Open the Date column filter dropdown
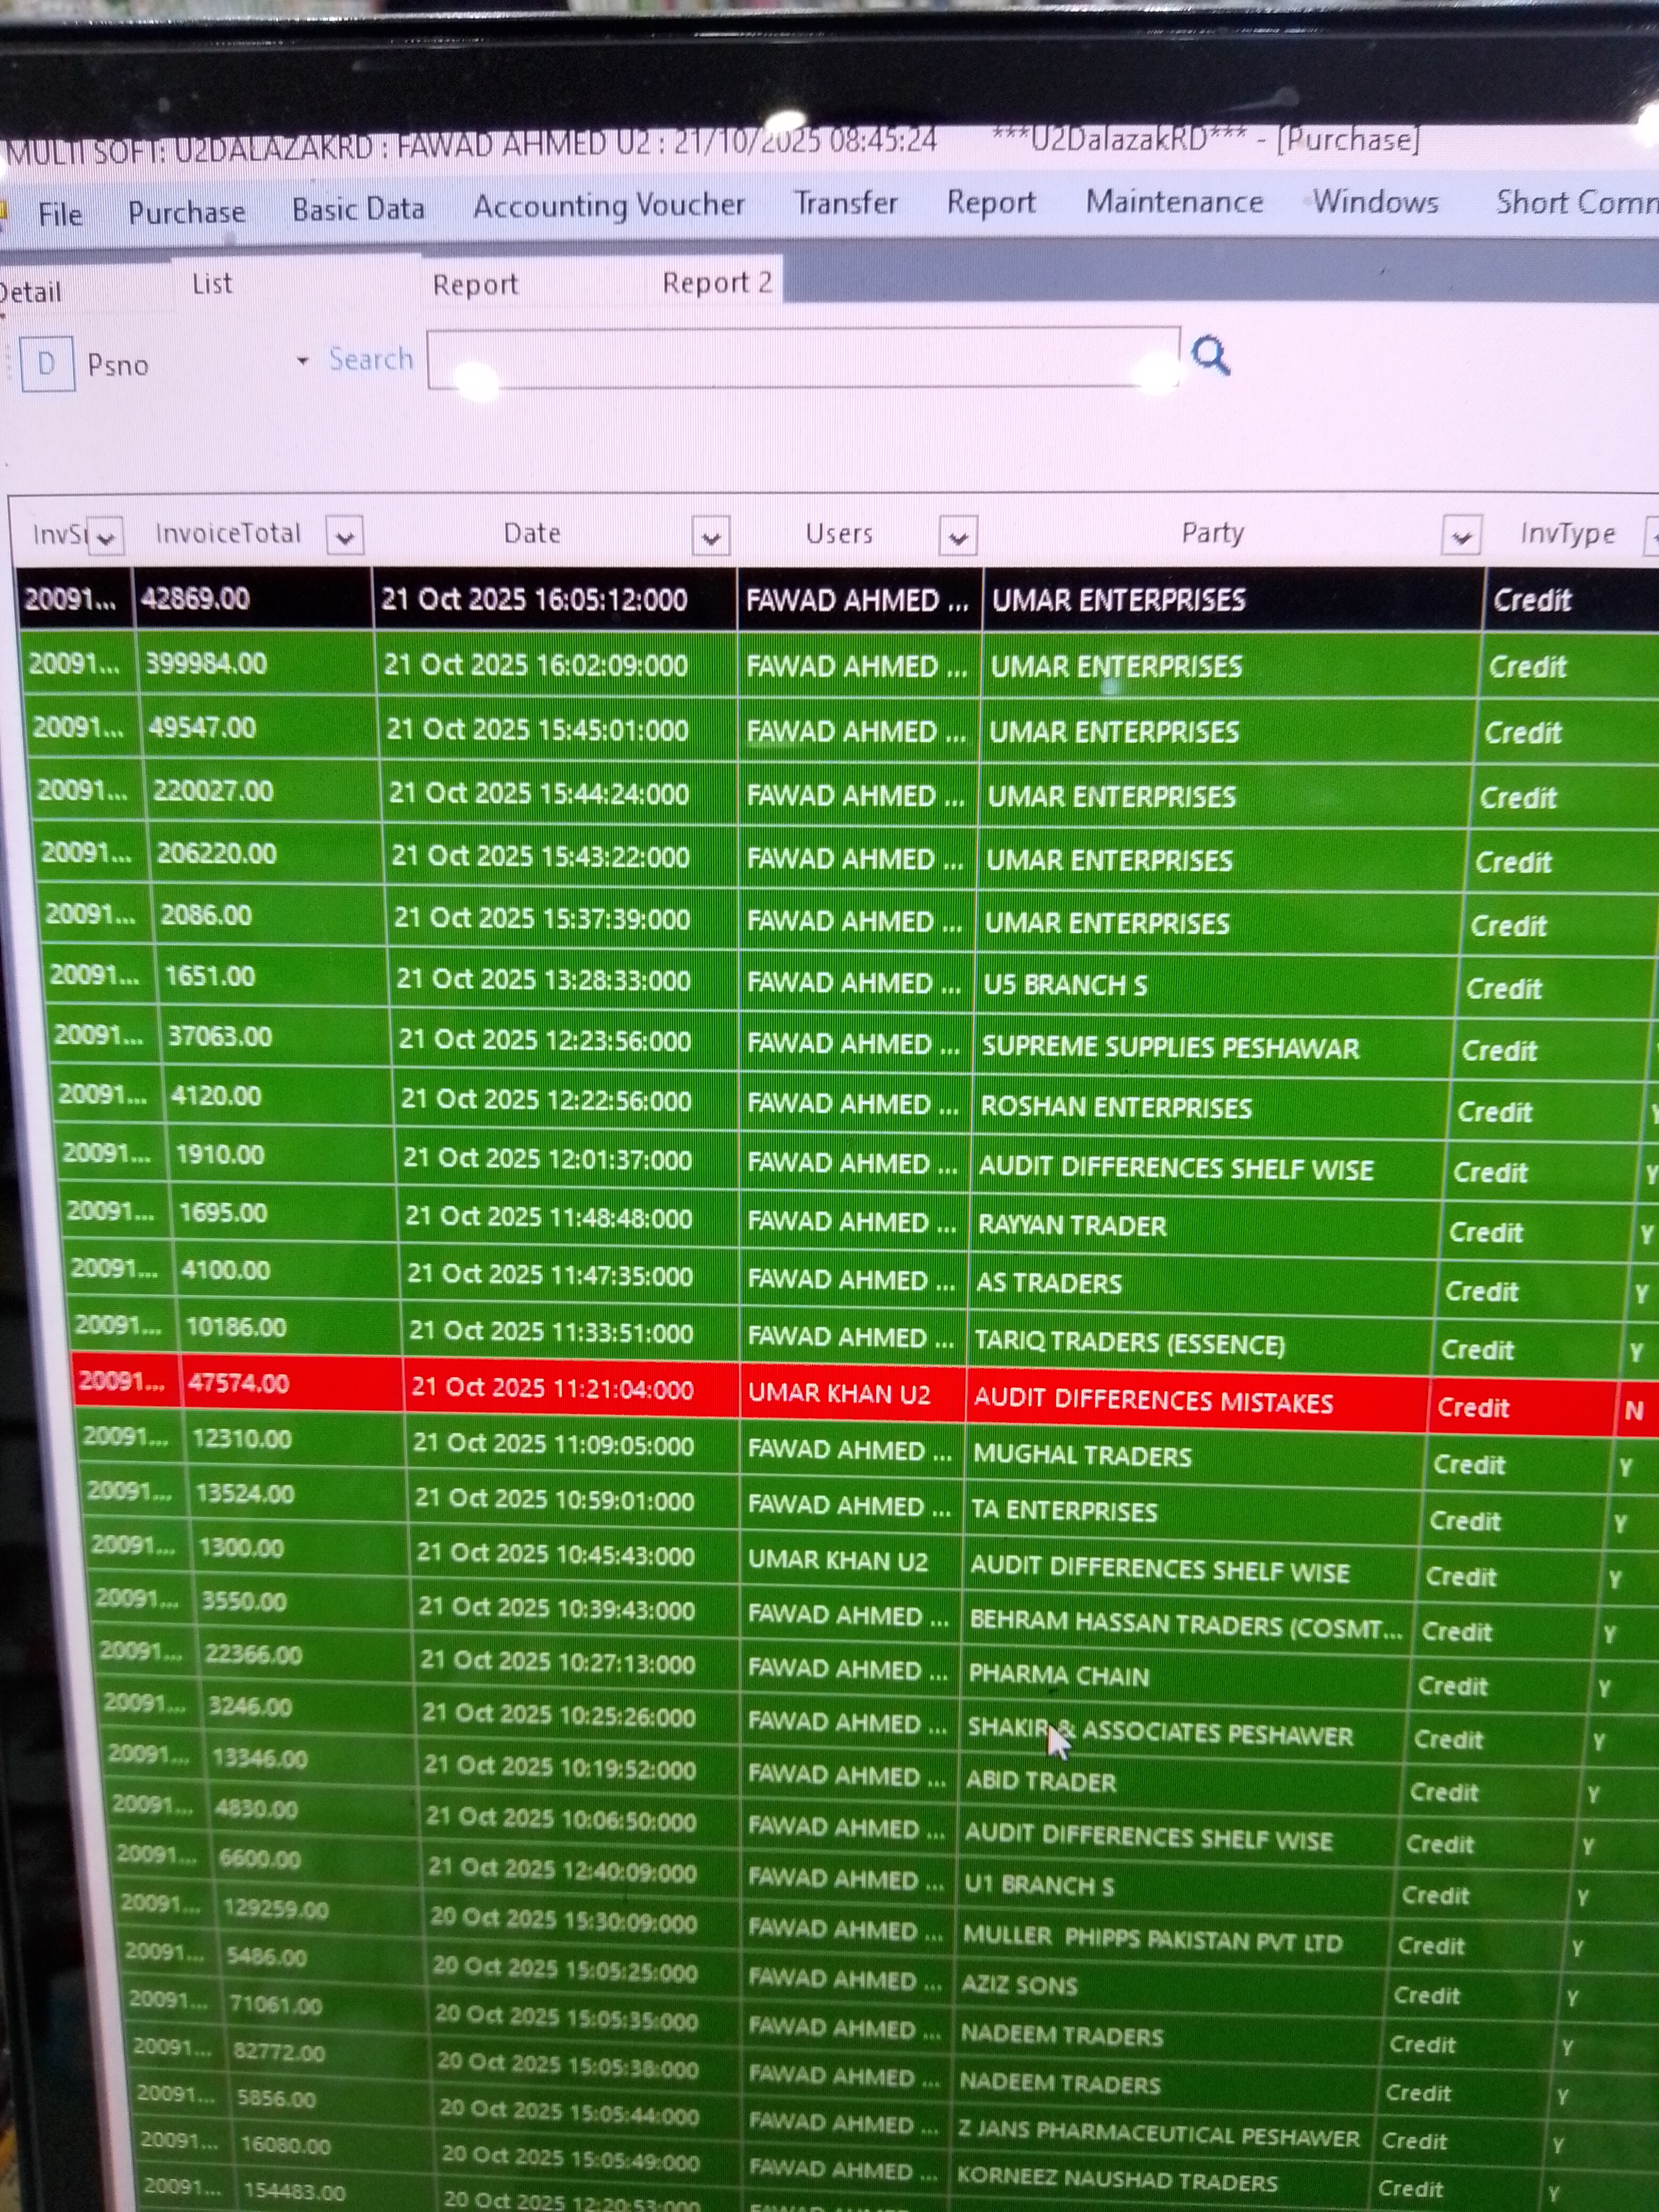1659x2212 pixels. [x=710, y=537]
